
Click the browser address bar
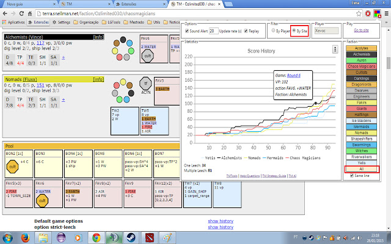point(194,13)
